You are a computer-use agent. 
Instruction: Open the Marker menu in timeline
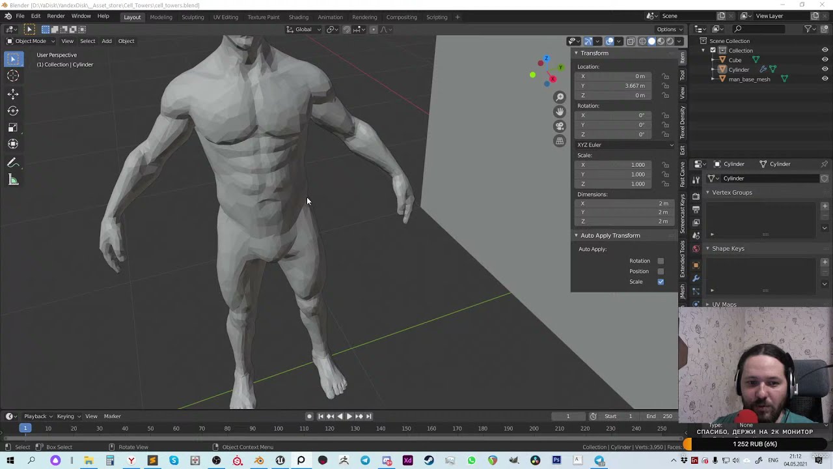coord(113,416)
